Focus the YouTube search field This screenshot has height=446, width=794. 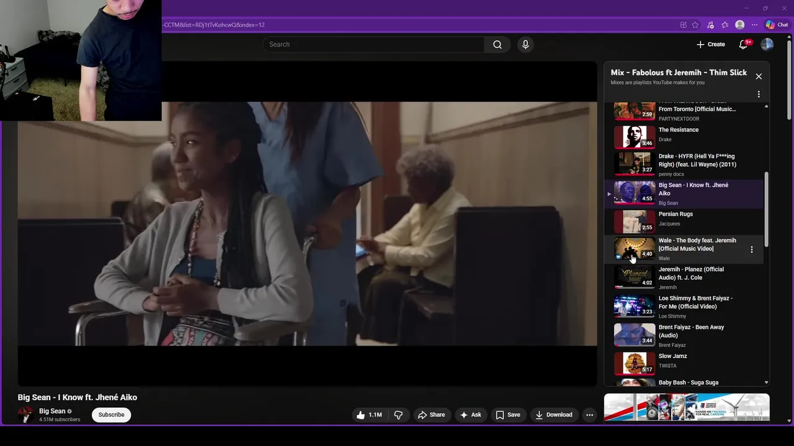[x=374, y=45]
